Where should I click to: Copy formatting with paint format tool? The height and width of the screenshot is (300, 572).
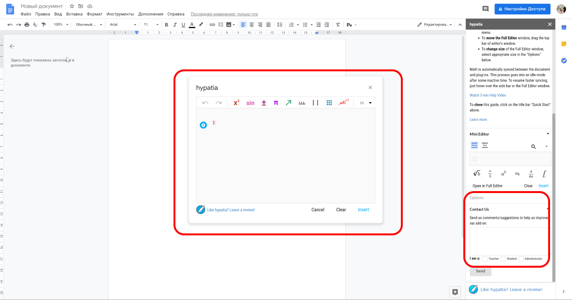43,24
